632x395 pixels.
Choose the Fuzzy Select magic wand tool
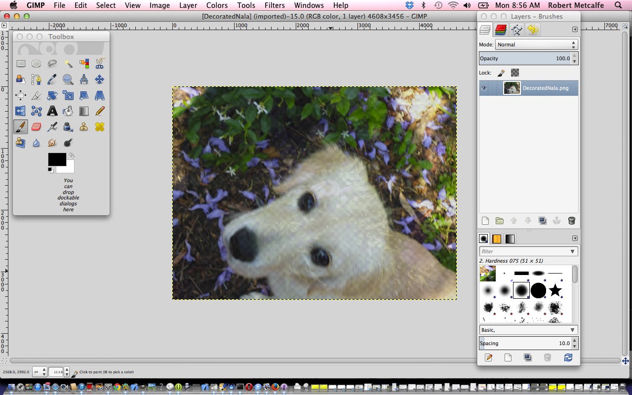68,64
